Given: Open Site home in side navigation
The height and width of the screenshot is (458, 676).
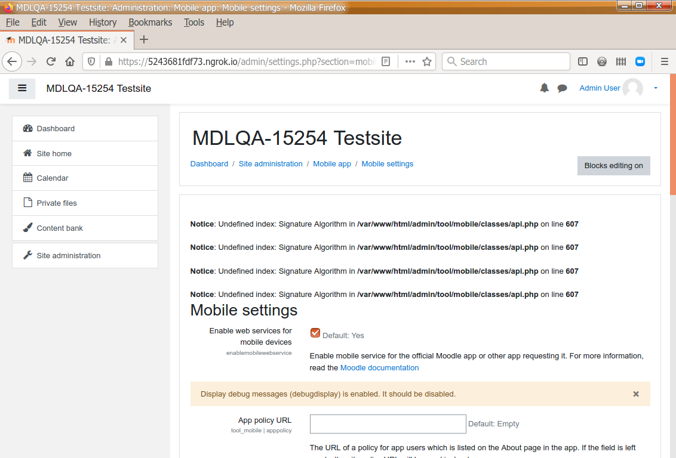Looking at the screenshot, I should click(x=85, y=154).
